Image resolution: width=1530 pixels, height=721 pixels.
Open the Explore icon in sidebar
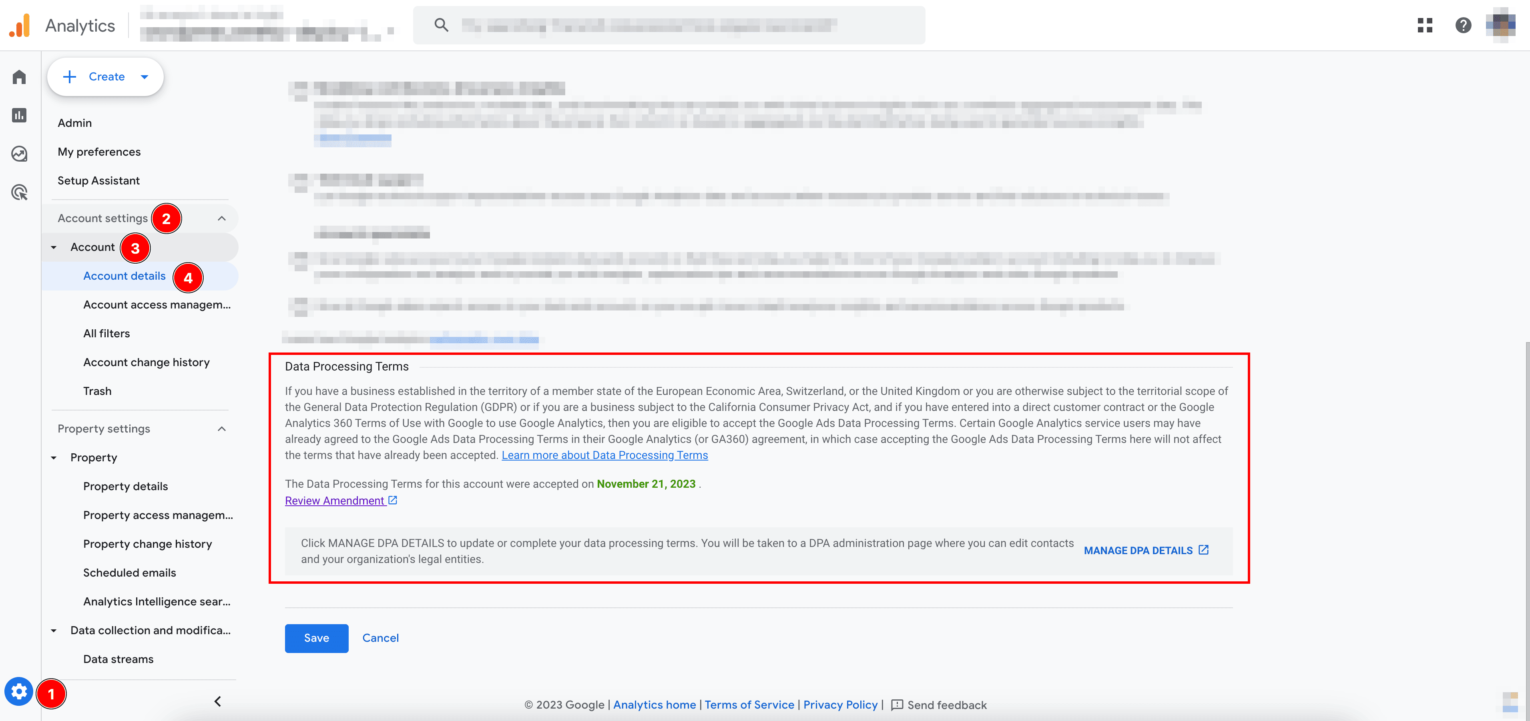[x=19, y=154]
